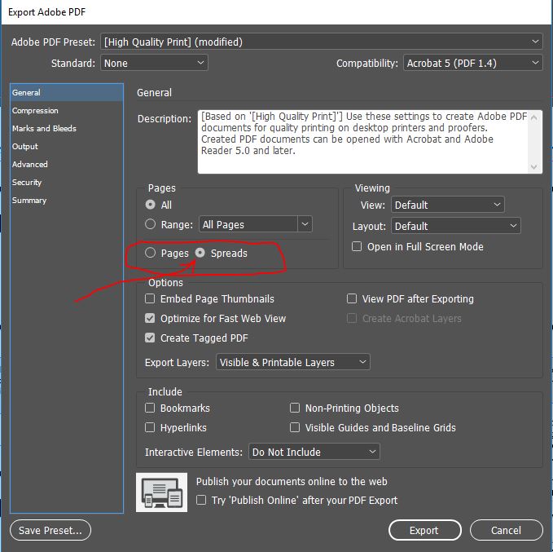The width and height of the screenshot is (553, 552).
Task: Open the Security category
Action: pos(67,183)
